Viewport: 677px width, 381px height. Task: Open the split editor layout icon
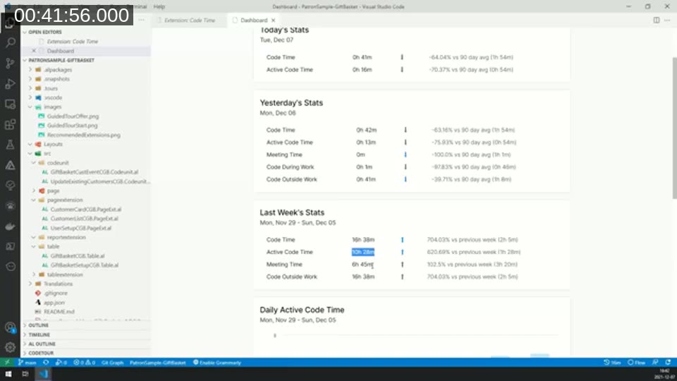(x=657, y=20)
